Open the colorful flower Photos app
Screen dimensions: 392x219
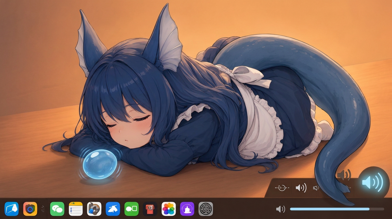169,209
